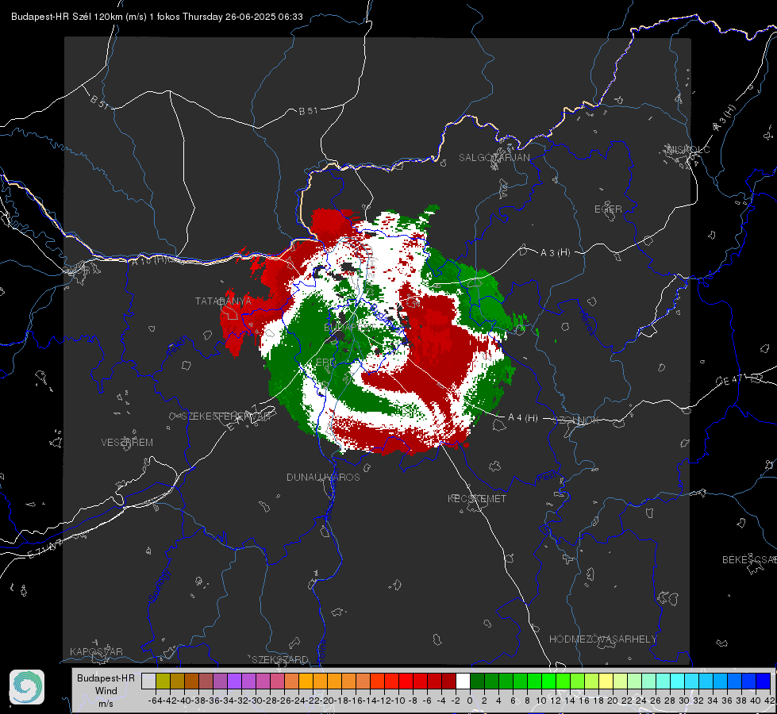
Task: Click the KECSKEMÉT city label
Action: [x=477, y=498]
